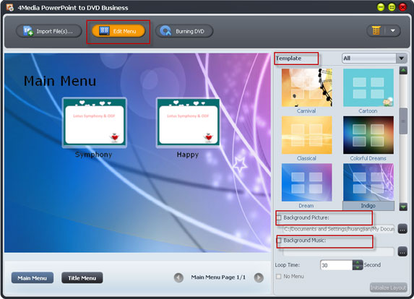Decrease Loop Time with the down stepper
This screenshot has width=414, height=299.
point(358,267)
